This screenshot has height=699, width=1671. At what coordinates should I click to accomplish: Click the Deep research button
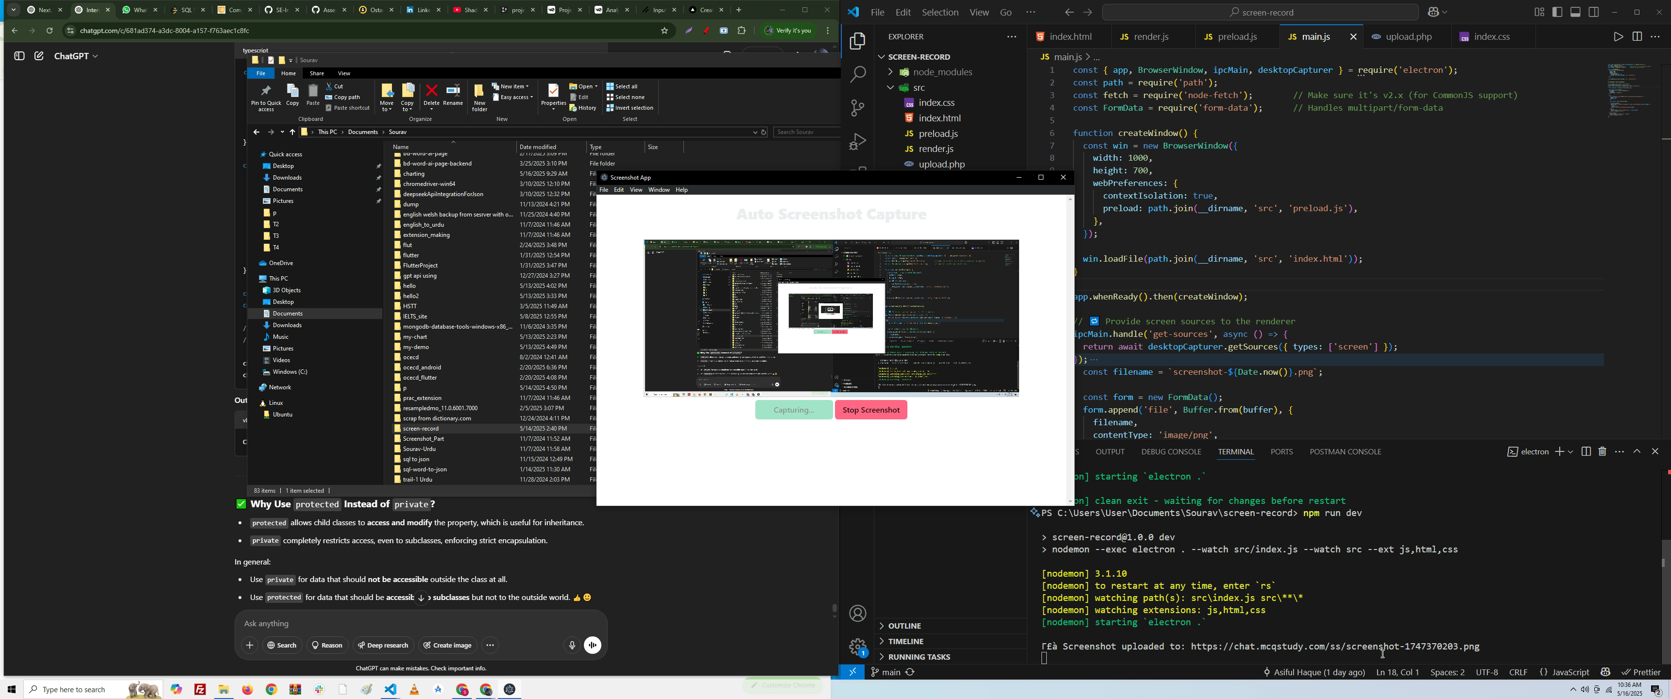(x=383, y=645)
